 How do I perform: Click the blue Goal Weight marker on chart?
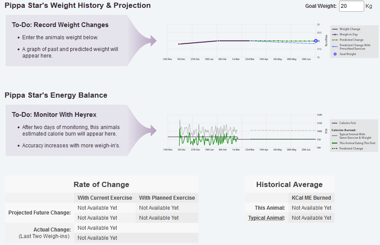[316, 41]
